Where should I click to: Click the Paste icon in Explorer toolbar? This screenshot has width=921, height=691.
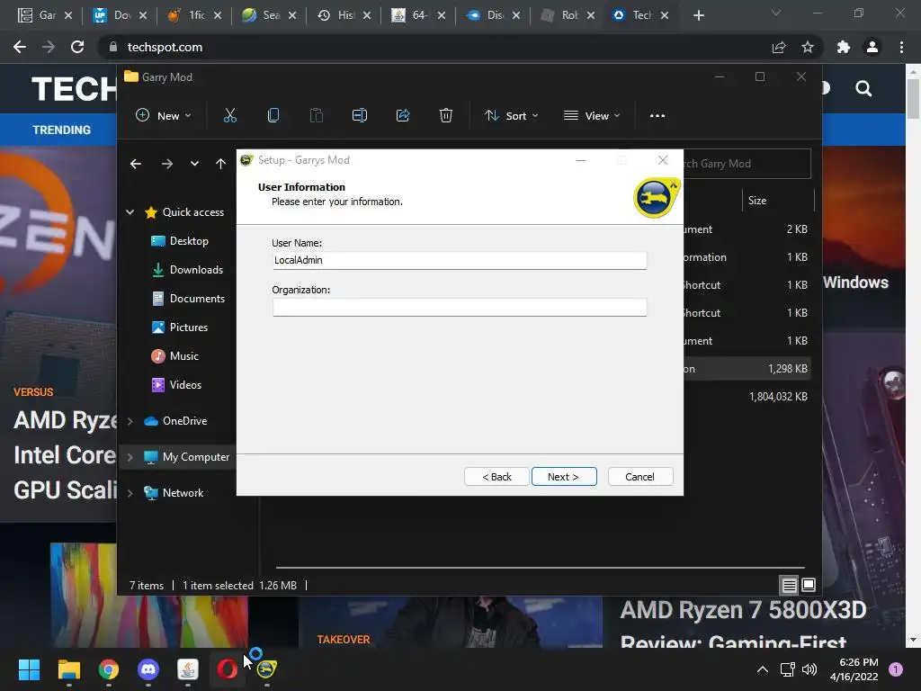pyautogui.click(x=316, y=116)
